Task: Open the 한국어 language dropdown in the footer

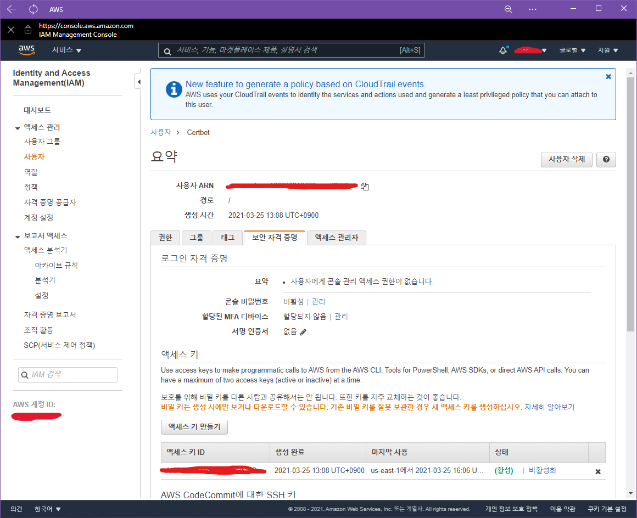Action: 48,509
